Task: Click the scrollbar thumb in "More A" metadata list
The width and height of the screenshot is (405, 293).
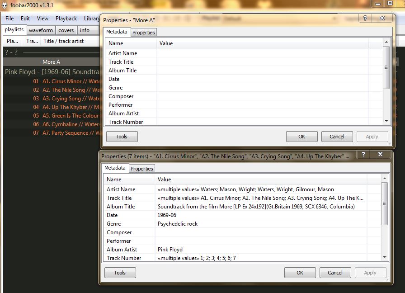Action: click(386, 68)
